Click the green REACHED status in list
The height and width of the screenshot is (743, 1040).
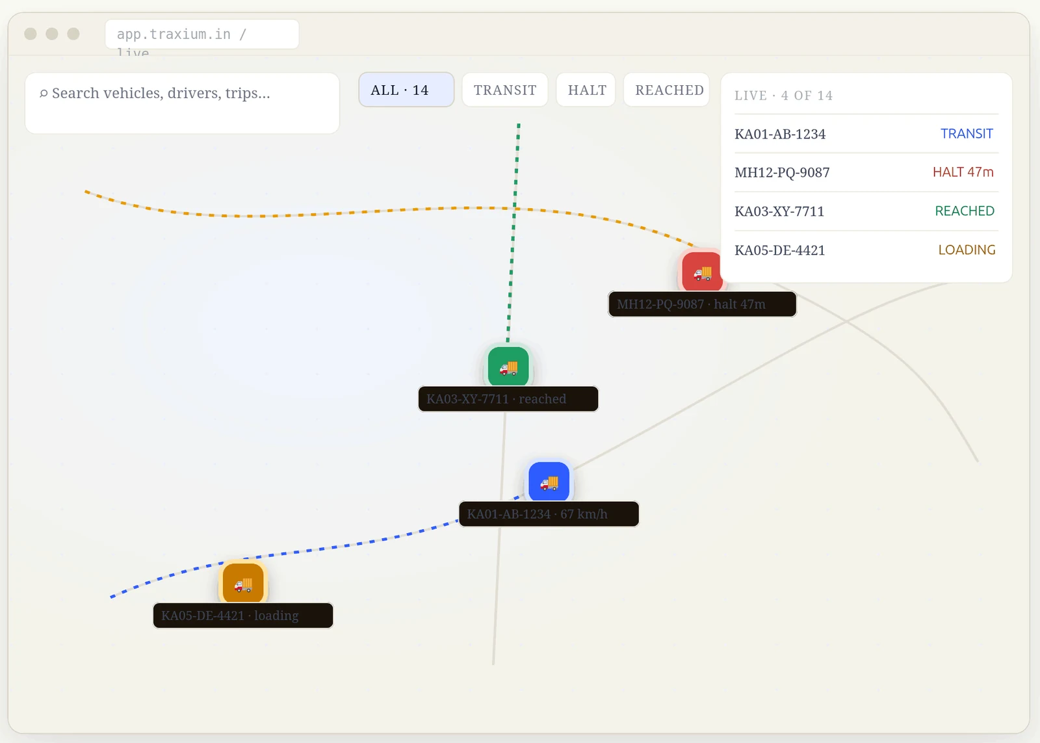pyautogui.click(x=965, y=211)
